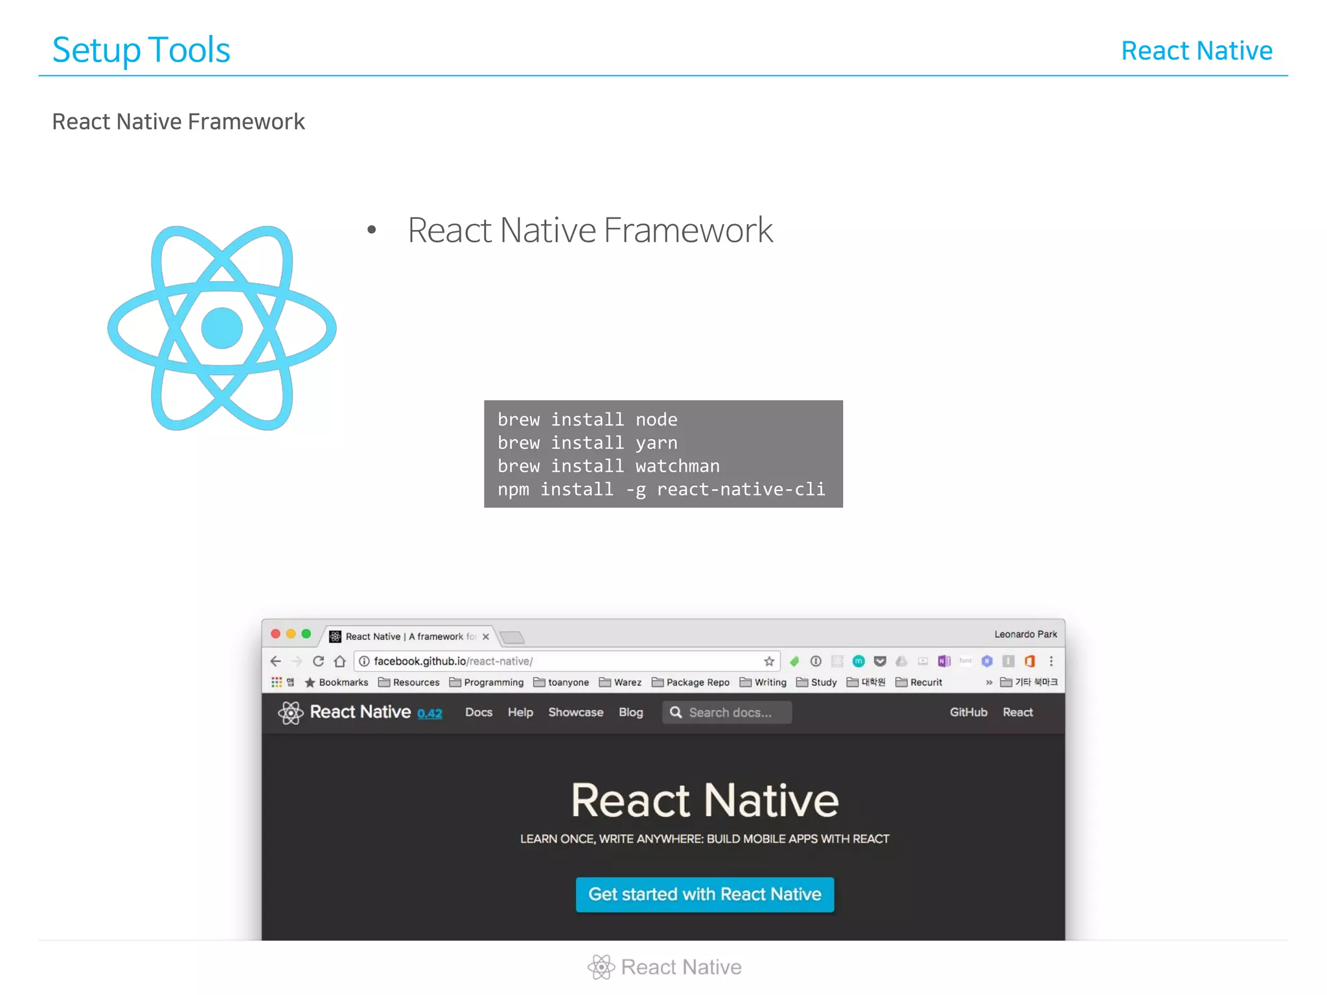Go back using the browser back arrow
The image size is (1327, 995).
(x=275, y=661)
